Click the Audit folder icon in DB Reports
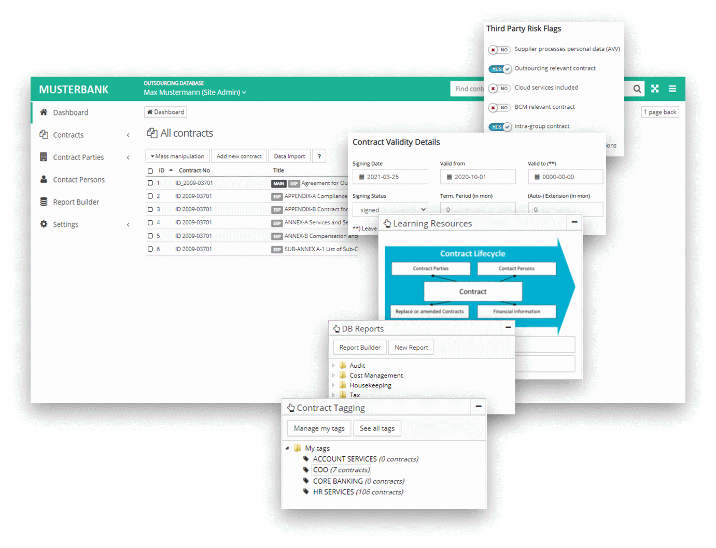The width and height of the screenshot is (716, 548). [343, 365]
